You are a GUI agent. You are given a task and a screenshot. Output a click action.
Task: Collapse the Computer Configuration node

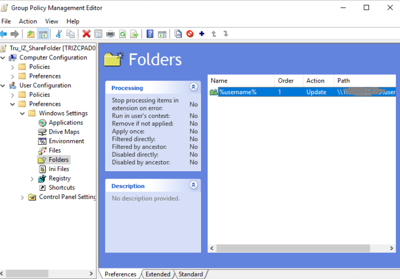click(3, 58)
